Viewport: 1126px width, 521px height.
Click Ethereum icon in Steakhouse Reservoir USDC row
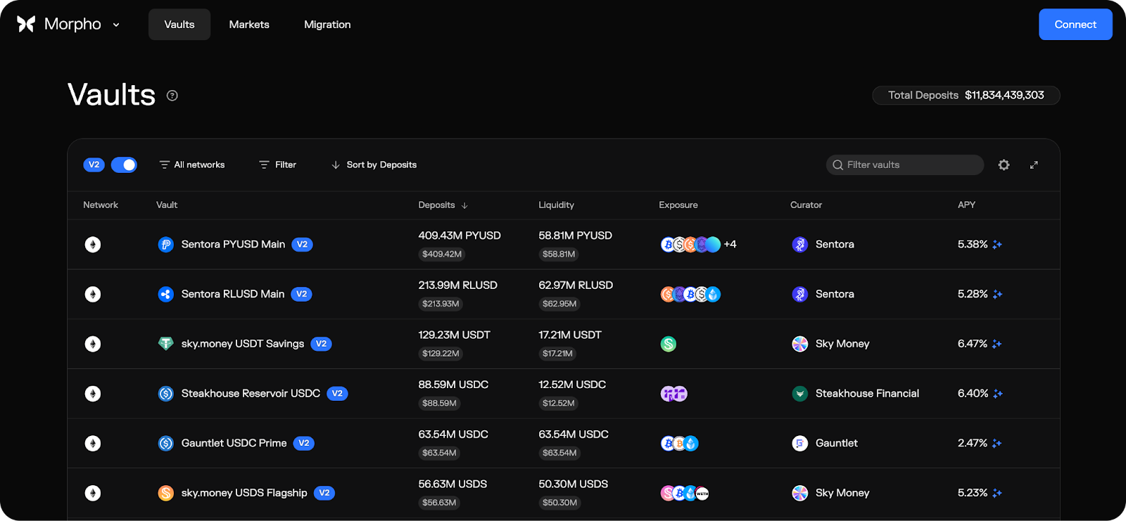[x=93, y=394]
